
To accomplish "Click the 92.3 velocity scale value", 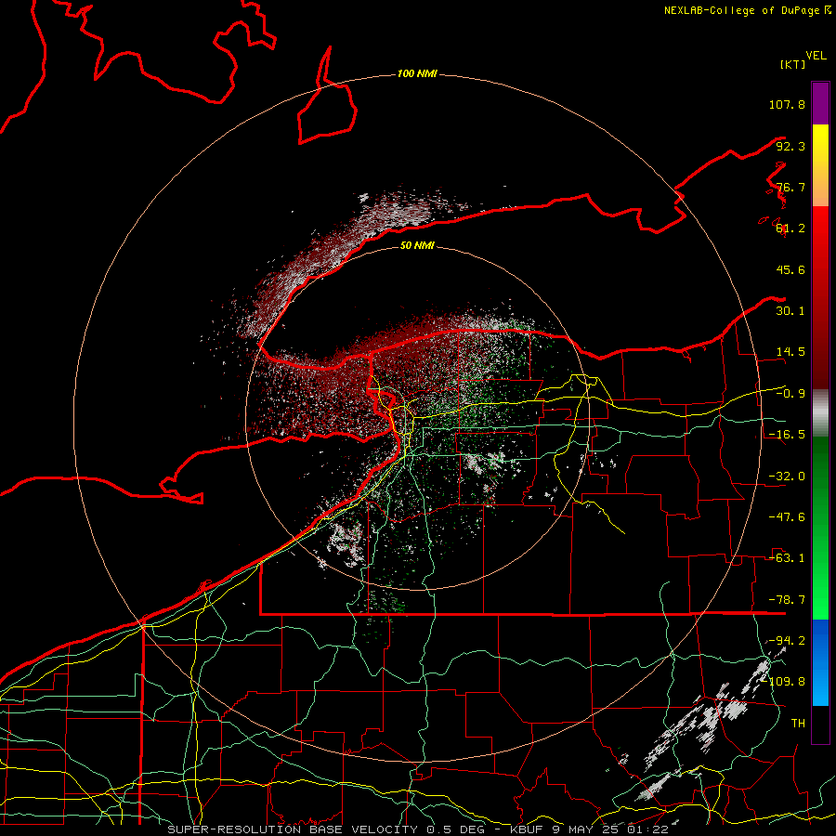I will click(x=790, y=146).
